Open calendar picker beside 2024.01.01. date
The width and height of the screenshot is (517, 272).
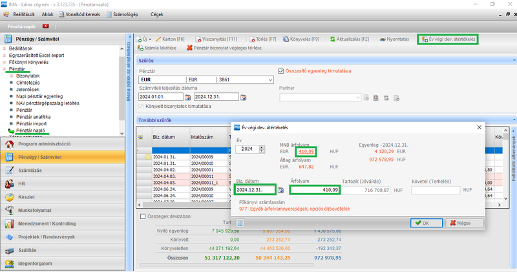(x=187, y=98)
